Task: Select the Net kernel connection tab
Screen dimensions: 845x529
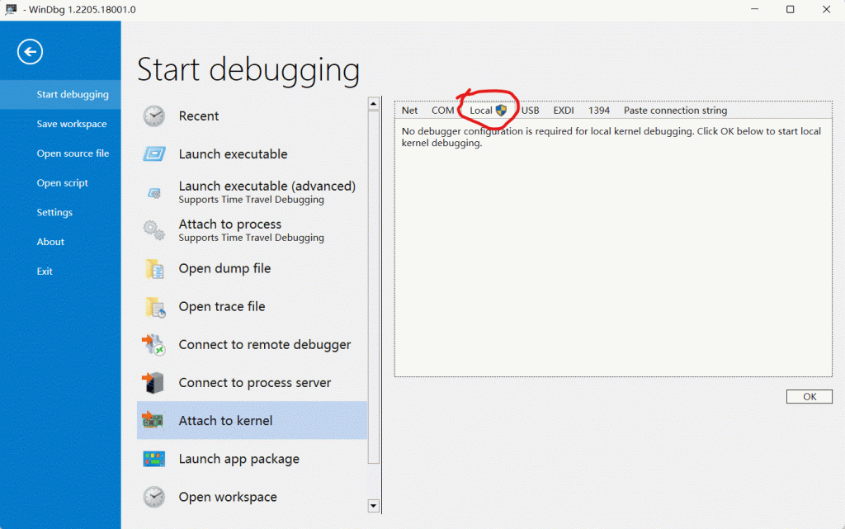Action: (x=409, y=111)
